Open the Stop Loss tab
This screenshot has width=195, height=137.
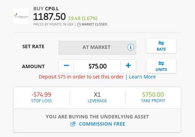(x=41, y=98)
